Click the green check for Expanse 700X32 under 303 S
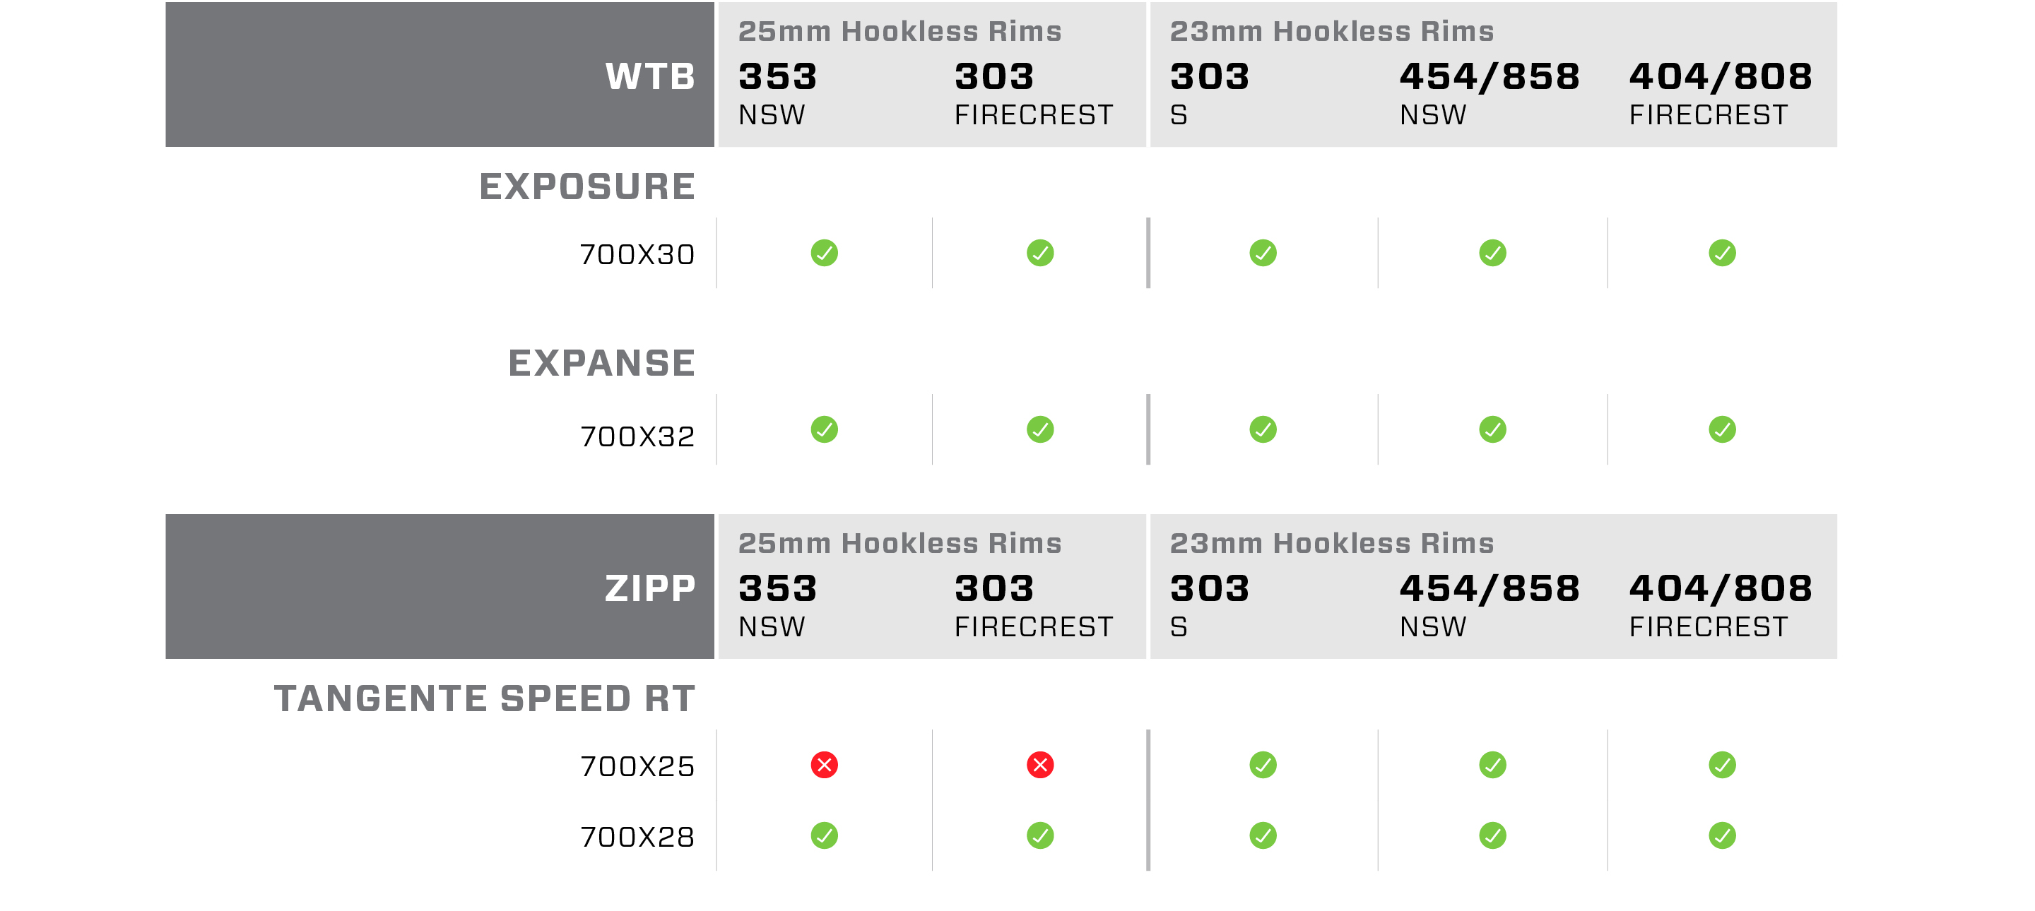2035x911 pixels. click(x=1263, y=429)
